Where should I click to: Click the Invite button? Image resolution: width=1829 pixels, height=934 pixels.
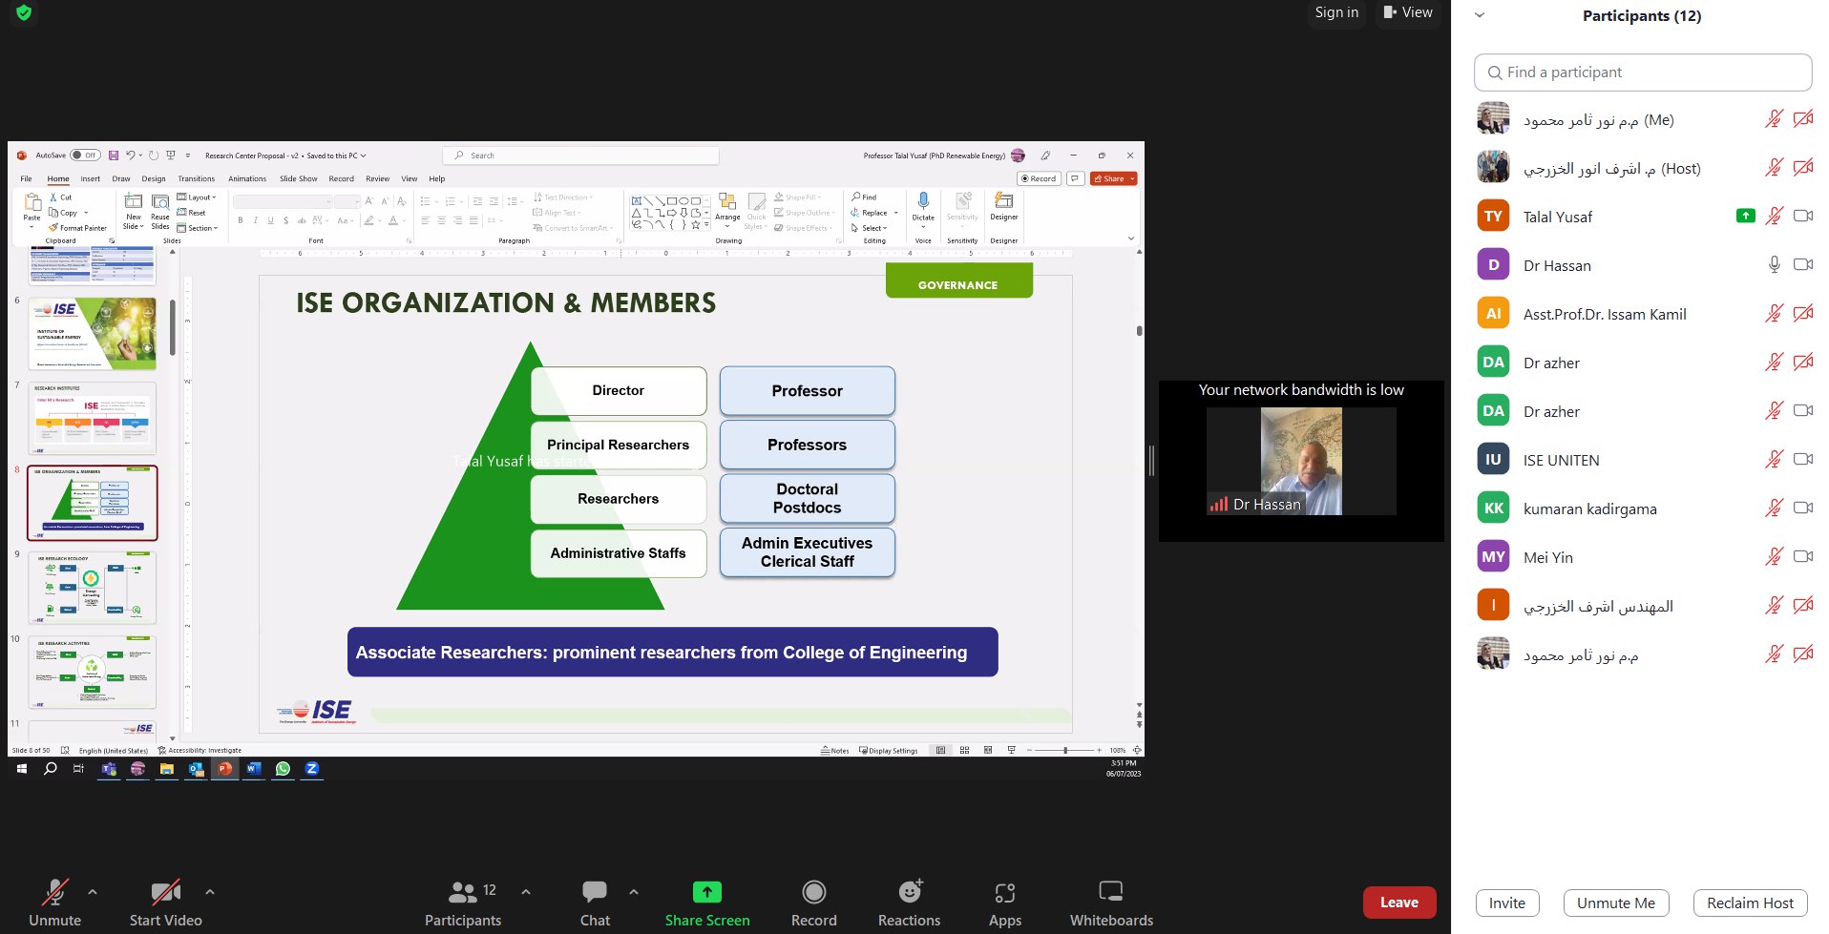pyautogui.click(x=1506, y=903)
